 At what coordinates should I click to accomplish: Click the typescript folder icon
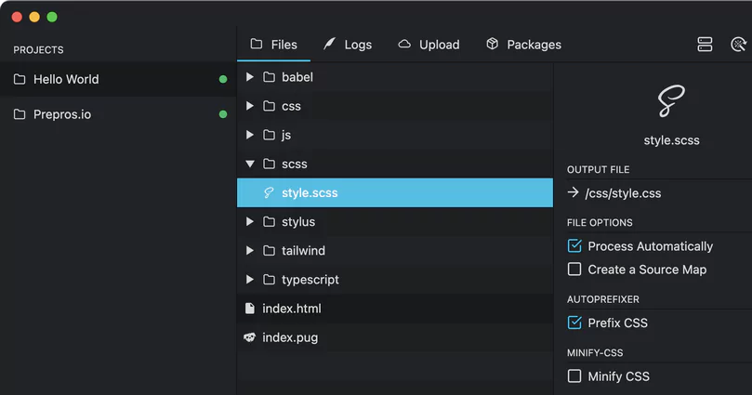269,280
